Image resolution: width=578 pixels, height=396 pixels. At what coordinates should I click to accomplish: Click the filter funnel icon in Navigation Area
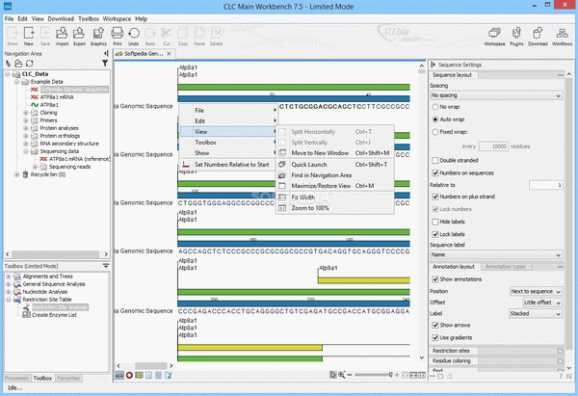pos(105,64)
